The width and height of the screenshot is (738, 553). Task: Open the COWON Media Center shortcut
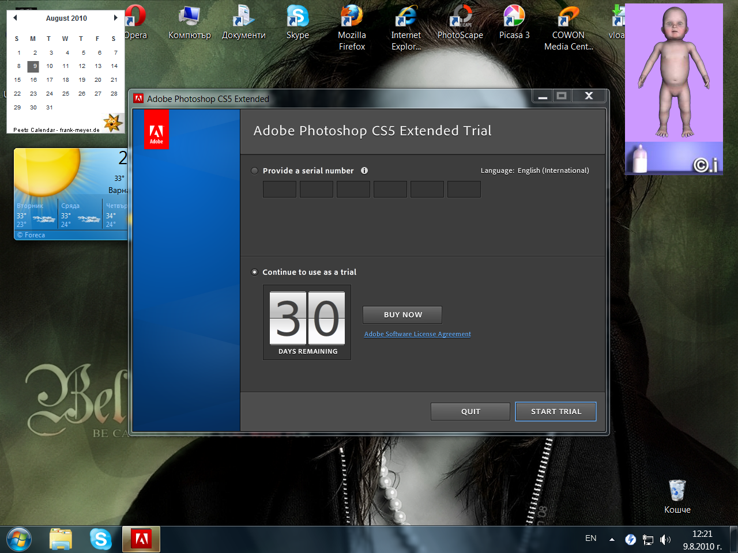(568, 28)
